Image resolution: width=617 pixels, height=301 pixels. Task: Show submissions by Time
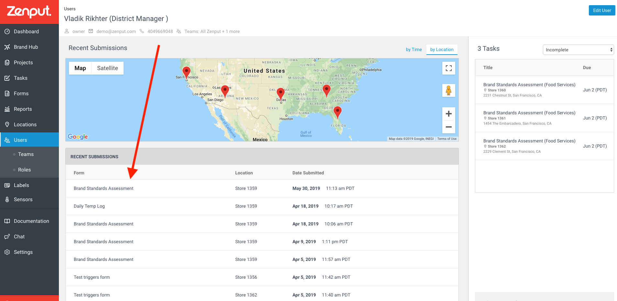(414, 49)
